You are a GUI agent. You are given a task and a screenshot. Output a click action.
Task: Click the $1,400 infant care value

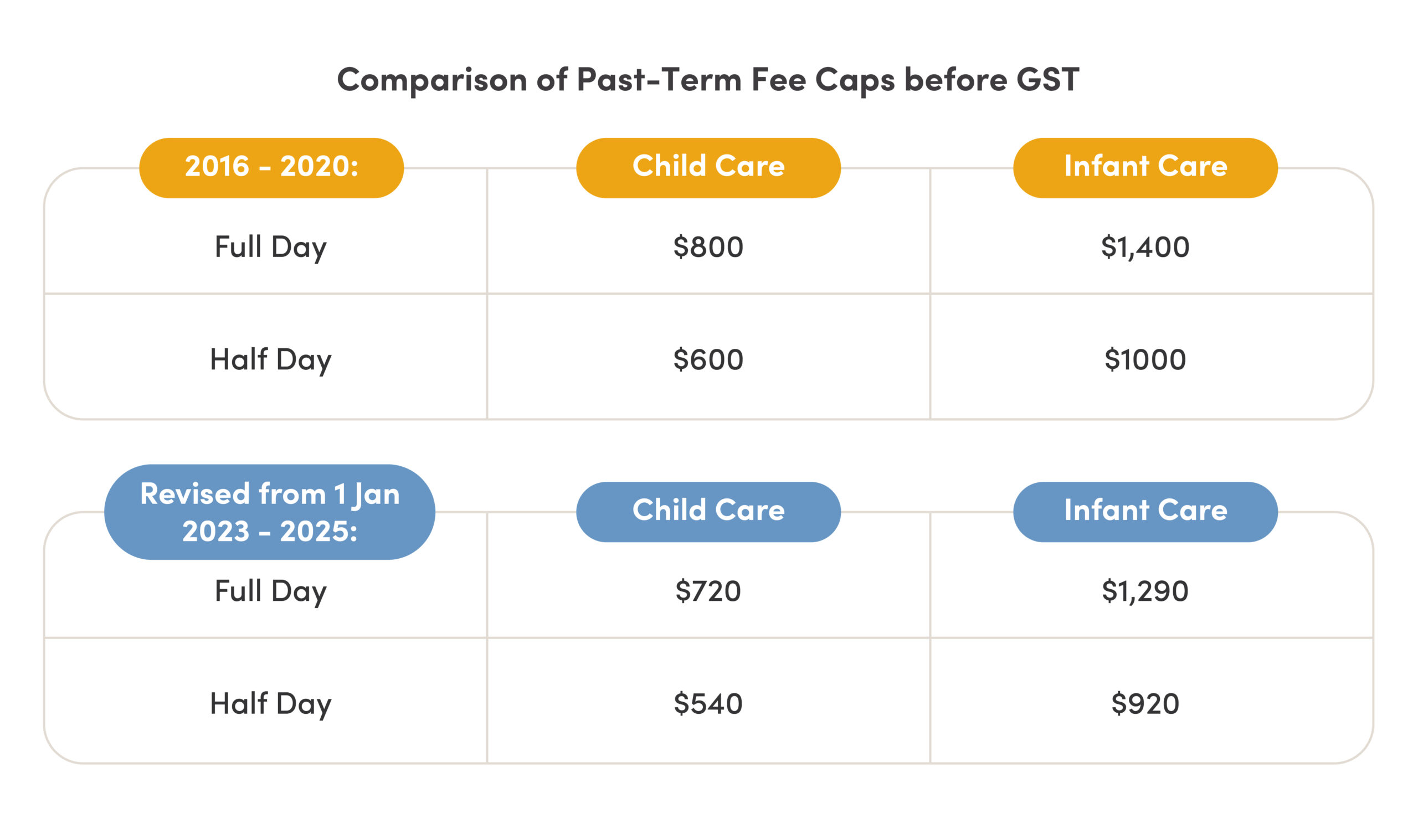click(1145, 247)
